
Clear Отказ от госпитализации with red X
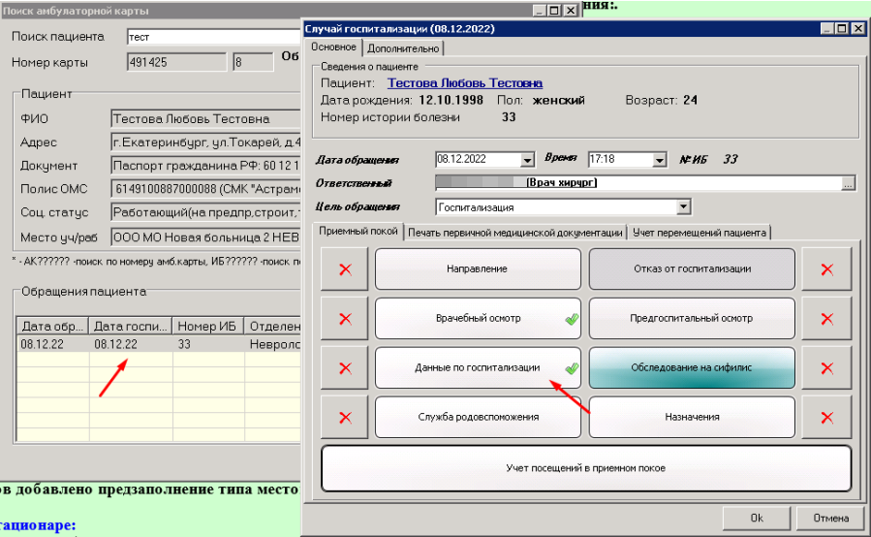pos(826,269)
